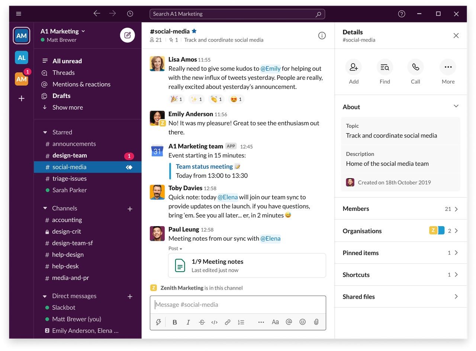476x351 pixels.
Task: Collapse the Starred channels section
Action: click(x=45, y=132)
